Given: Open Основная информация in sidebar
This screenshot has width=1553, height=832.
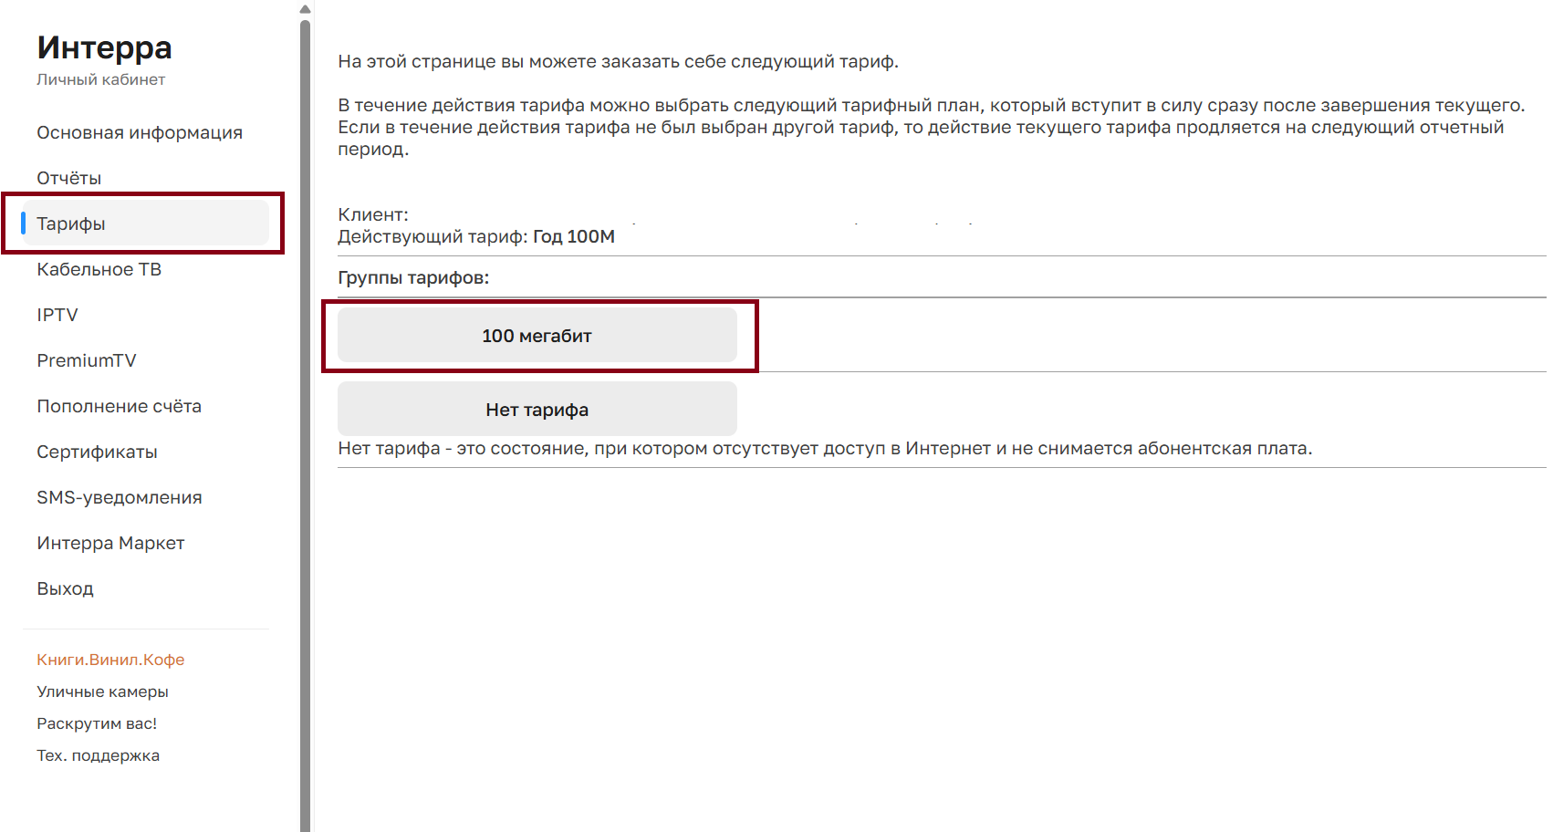Looking at the screenshot, I should point(140,133).
